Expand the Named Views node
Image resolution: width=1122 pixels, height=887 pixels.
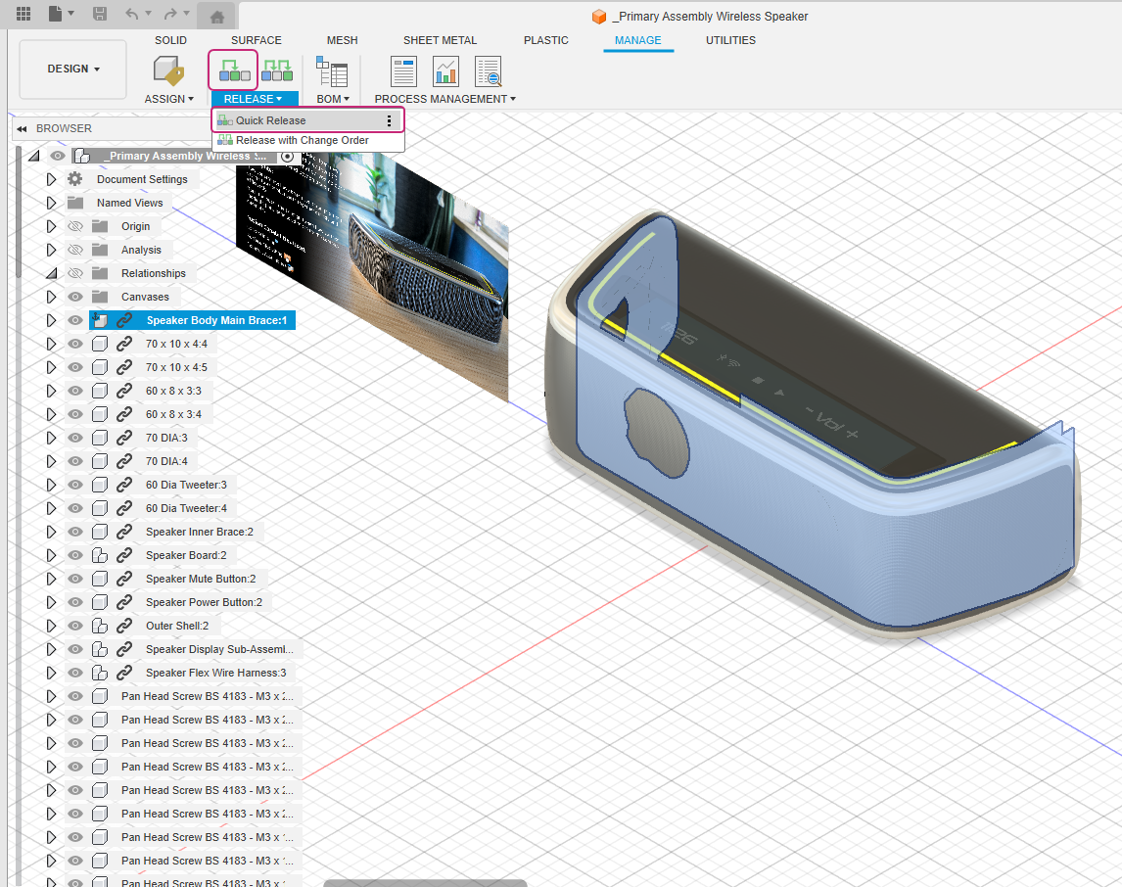point(51,204)
